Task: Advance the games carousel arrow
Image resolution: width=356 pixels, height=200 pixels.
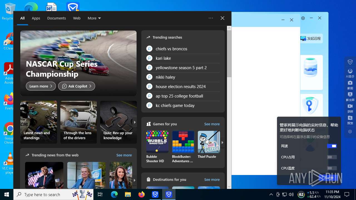Action: click(222, 142)
